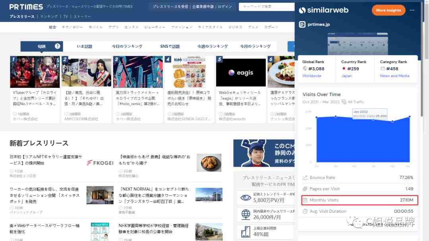Screen dimensions: 429x241
Task: Open the News and Media category link
Action: (394, 76)
